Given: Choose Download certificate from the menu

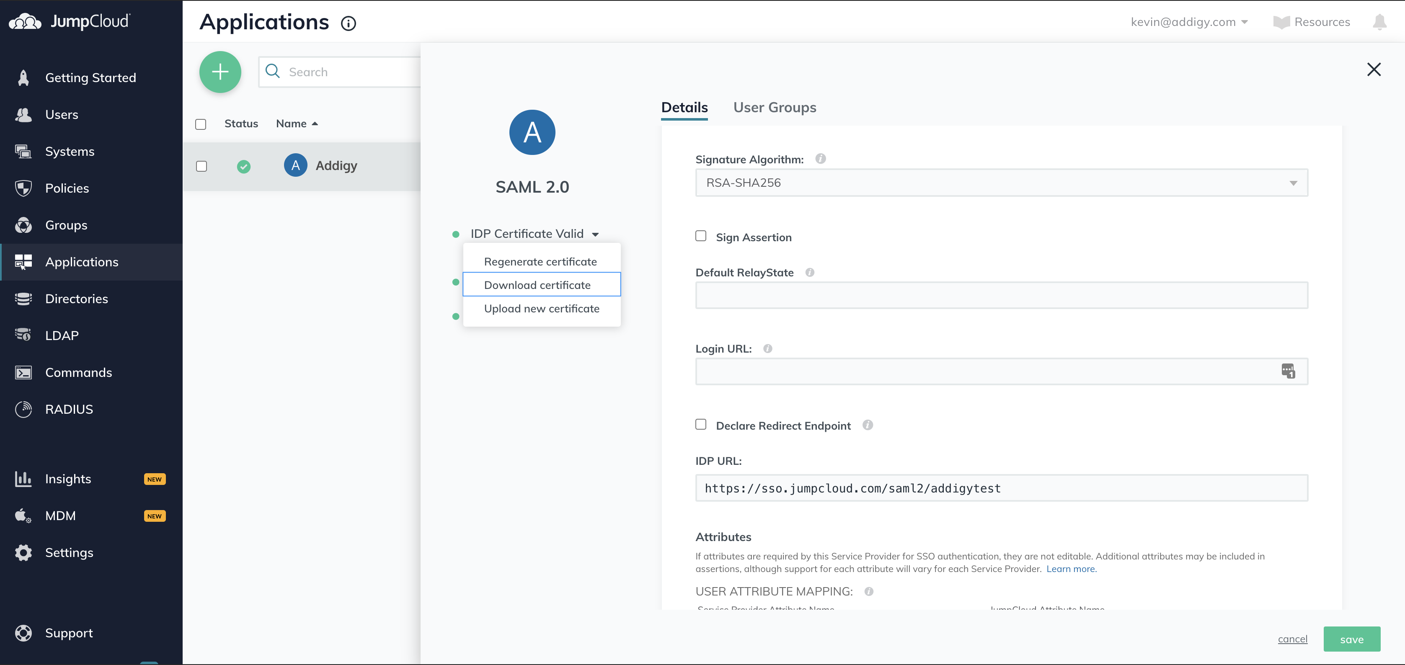Looking at the screenshot, I should click(x=542, y=284).
